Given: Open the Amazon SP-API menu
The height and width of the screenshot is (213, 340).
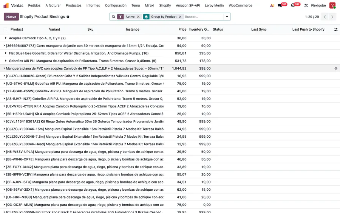Looking at the screenshot, I should [188, 5].
